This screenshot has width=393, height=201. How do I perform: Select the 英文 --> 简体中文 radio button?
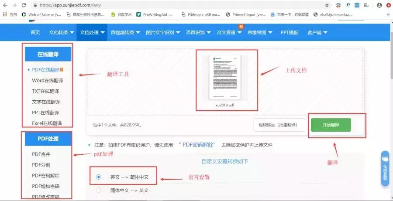(x=99, y=177)
